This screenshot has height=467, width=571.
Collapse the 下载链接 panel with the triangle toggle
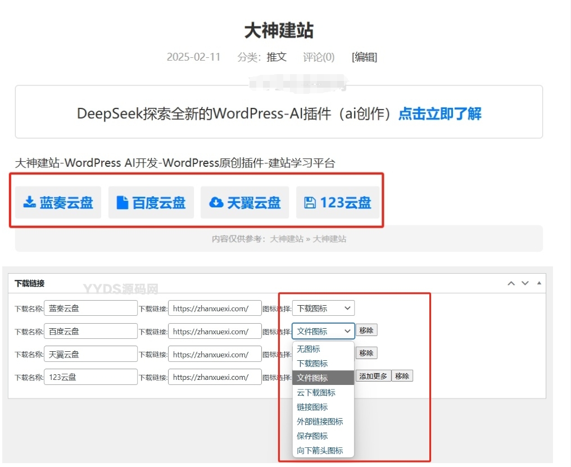pos(539,283)
